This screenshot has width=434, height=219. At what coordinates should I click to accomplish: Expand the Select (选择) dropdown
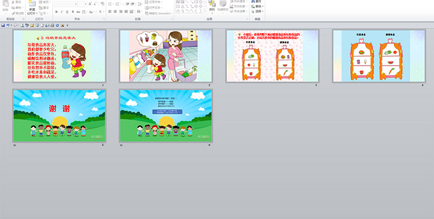258,12
